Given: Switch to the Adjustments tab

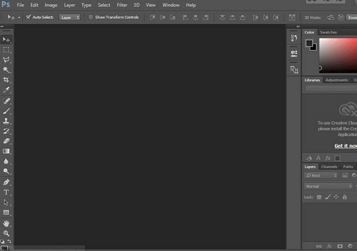Looking at the screenshot, I should [x=337, y=80].
